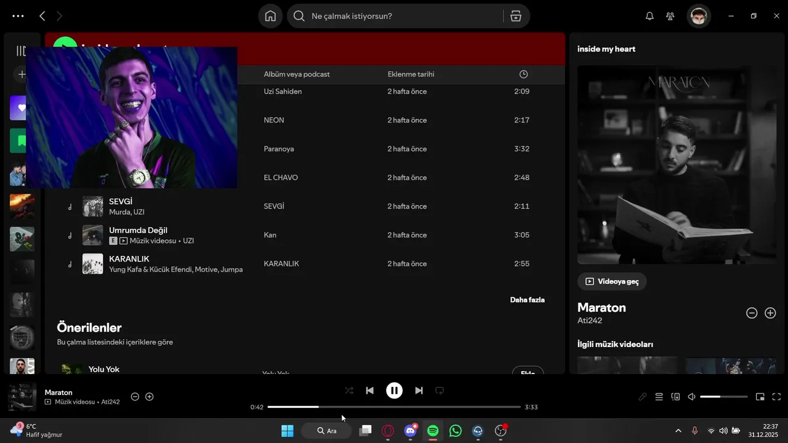Open the lyrics microphone icon

click(x=643, y=397)
